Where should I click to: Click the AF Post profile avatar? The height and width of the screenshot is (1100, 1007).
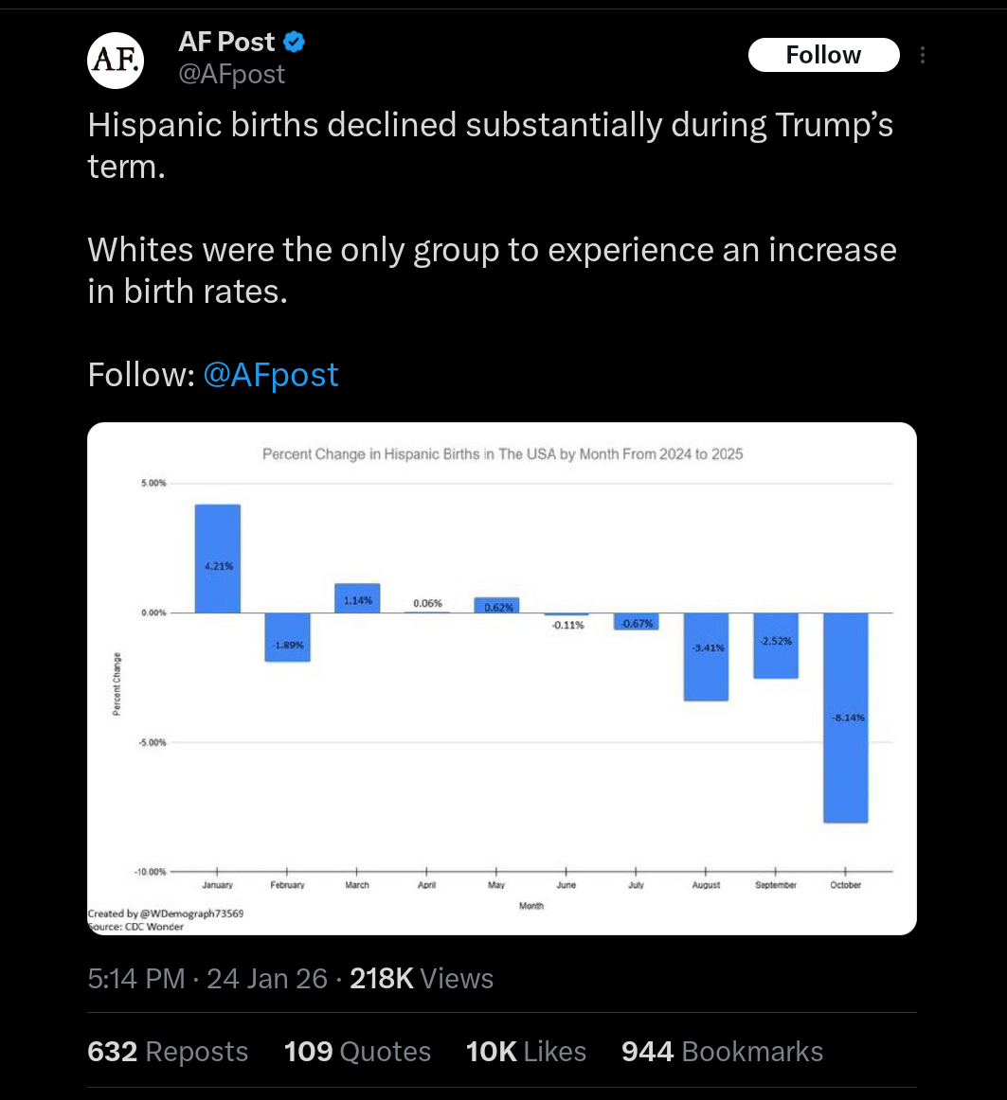pos(116,61)
